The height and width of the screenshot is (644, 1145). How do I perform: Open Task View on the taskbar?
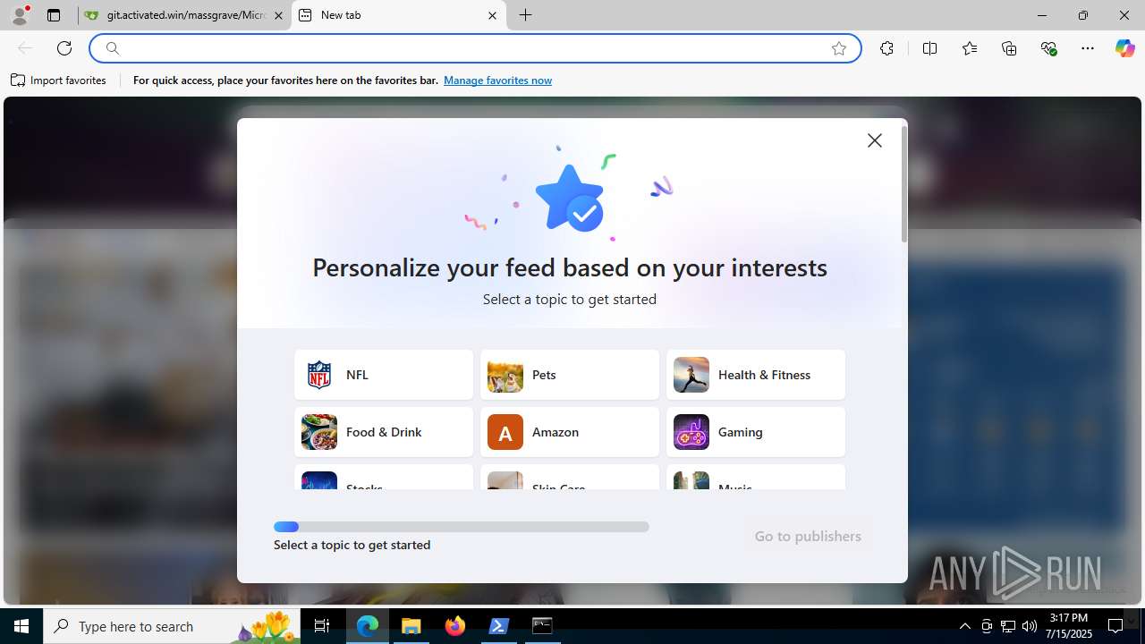pyautogui.click(x=322, y=626)
